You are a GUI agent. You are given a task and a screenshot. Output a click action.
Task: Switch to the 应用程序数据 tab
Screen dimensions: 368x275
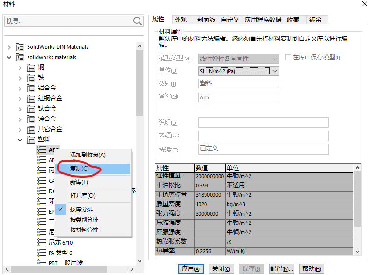pyautogui.click(x=263, y=20)
